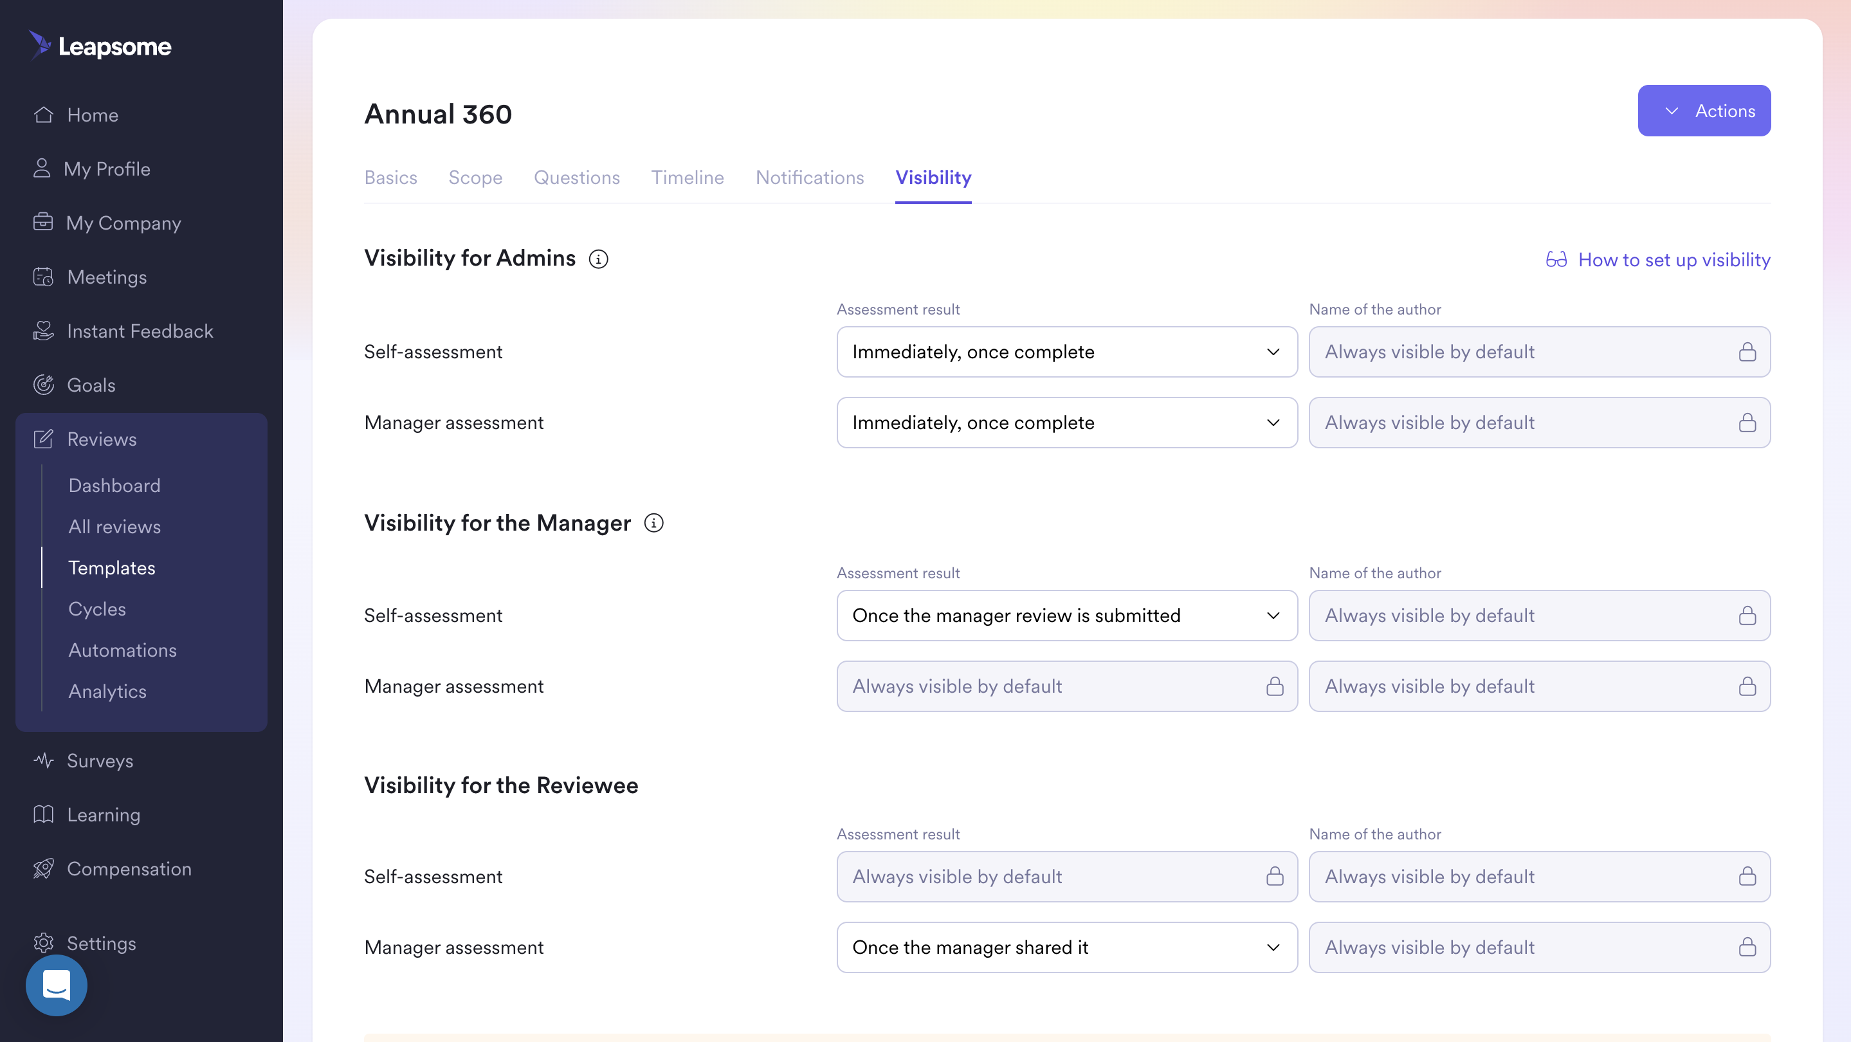1851x1042 pixels.
Task: Select Templates submenu item
Action: click(x=111, y=568)
